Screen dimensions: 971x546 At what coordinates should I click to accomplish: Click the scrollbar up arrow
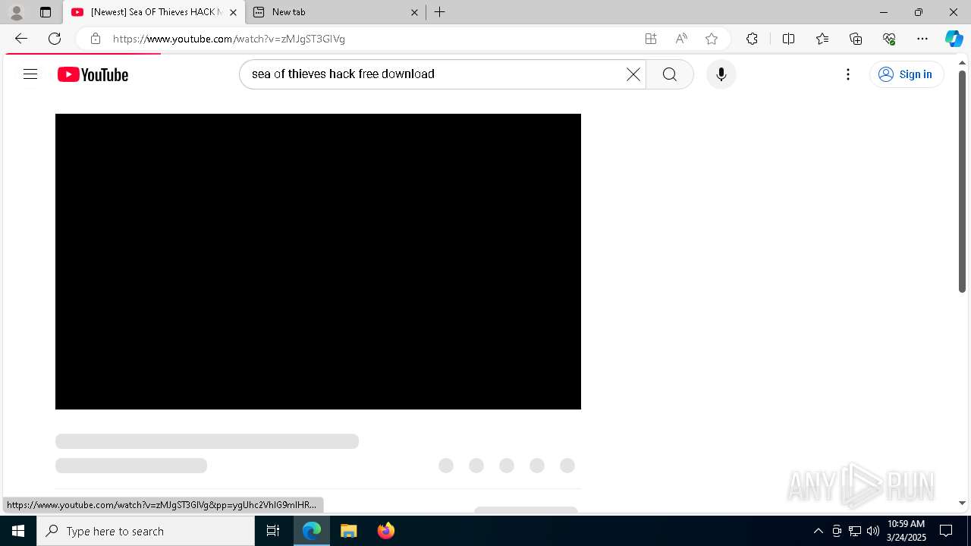tap(962, 61)
